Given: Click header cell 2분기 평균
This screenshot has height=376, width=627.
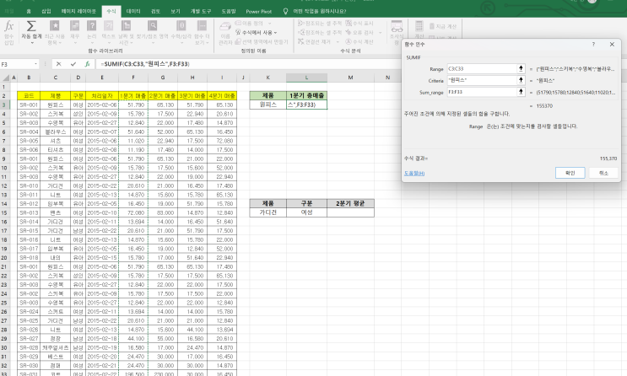Looking at the screenshot, I should (x=350, y=203).
